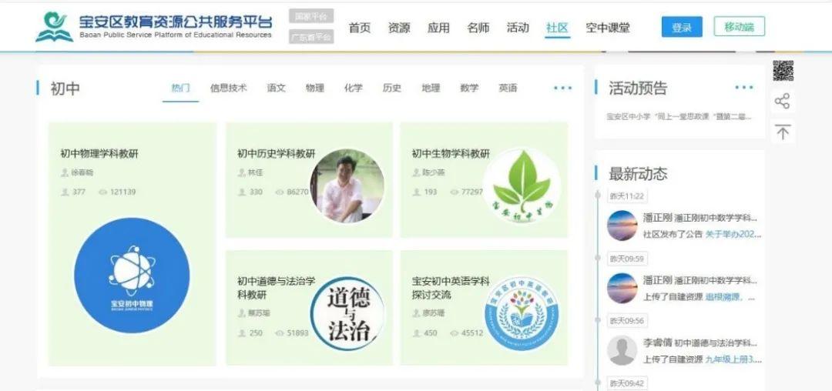Click the share icon on right sidebar
This screenshot has height=391, width=832.
[x=783, y=102]
